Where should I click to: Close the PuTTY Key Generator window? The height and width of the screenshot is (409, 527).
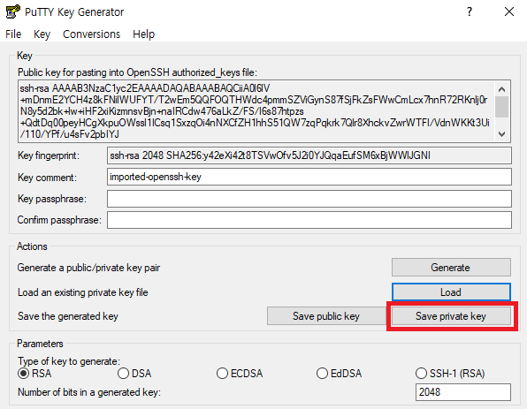pos(509,11)
